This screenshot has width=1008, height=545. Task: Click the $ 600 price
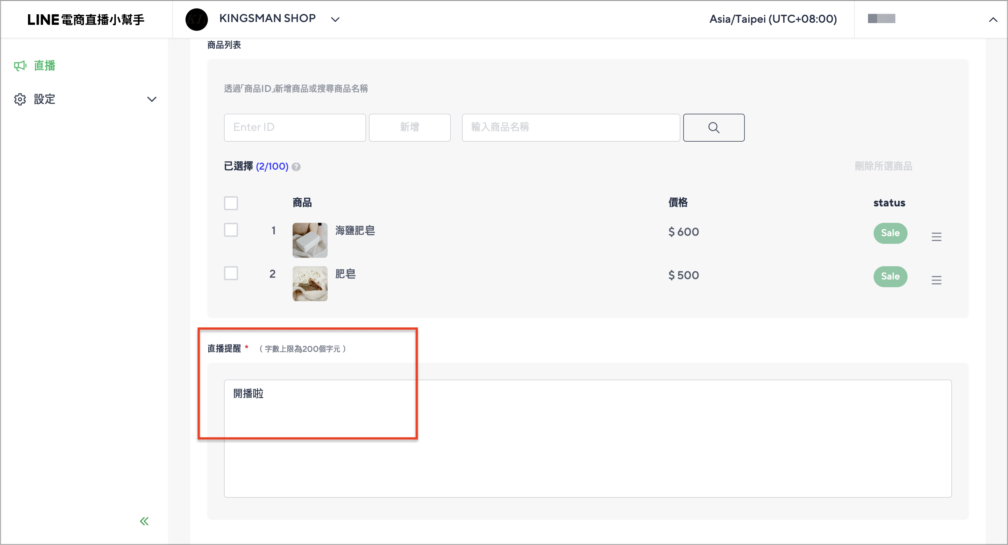[x=683, y=232]
